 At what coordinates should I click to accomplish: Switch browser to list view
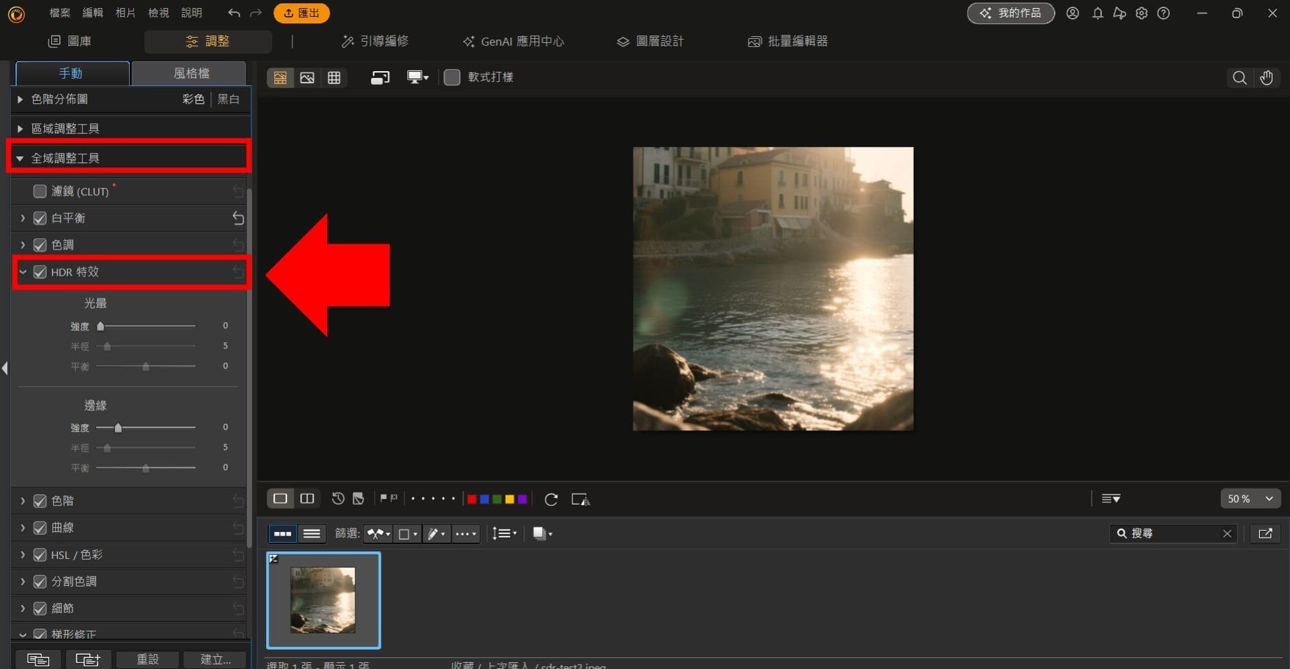click(312, 533)
